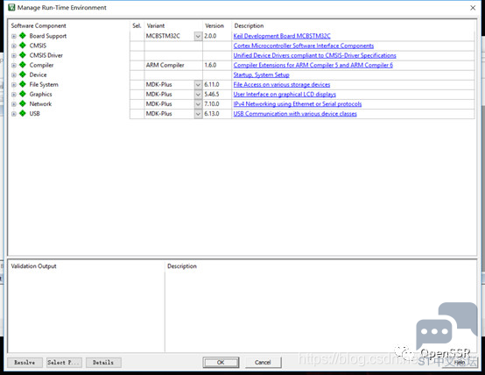
Task: Open IPv4 Networking using Ethernet link
Action: (x=298, y=104)
